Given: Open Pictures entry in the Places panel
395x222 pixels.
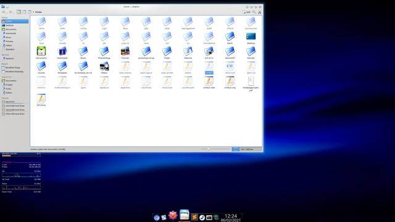Looking at the screenshot, I should tap(15, 41).
